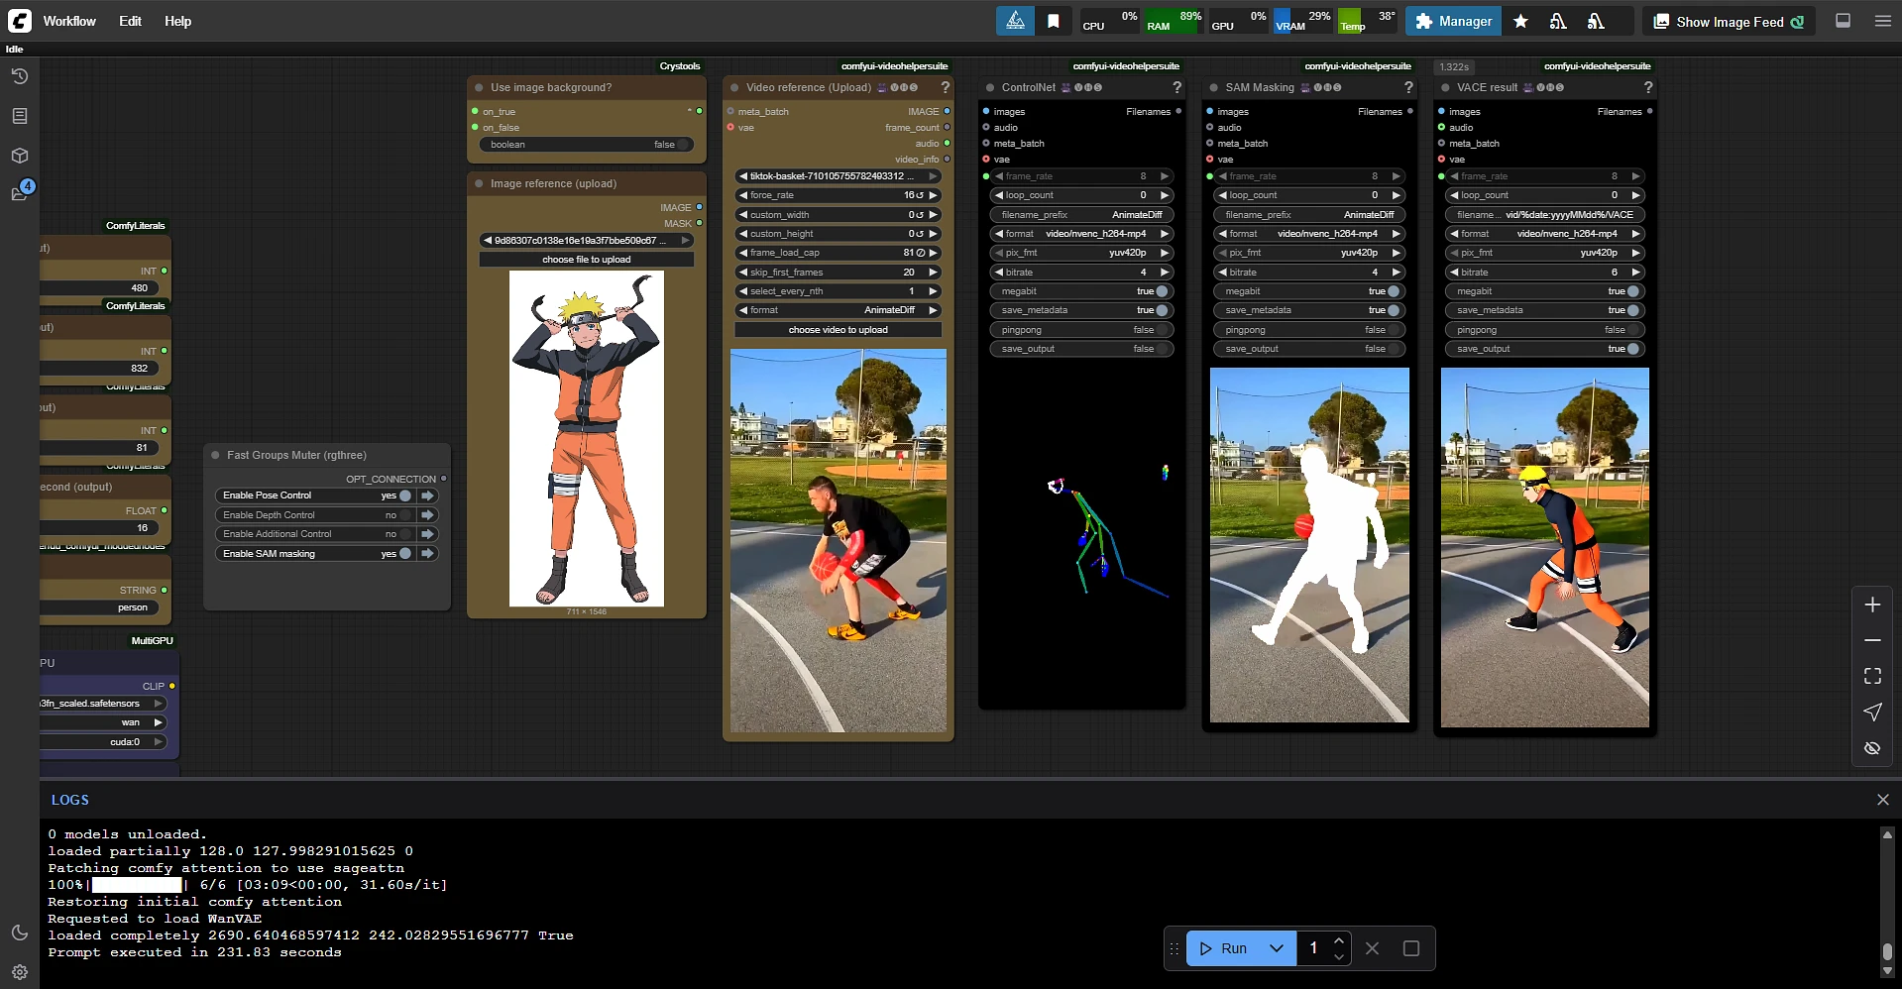Screen dimensions: 1902x989
Task: Toggle dark theme moon icon
Action: [x=20, y=933]
